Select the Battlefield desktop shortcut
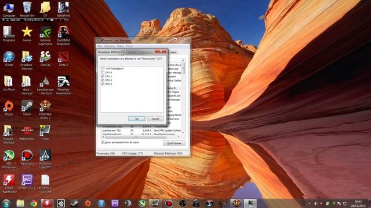 coord(63,9)
